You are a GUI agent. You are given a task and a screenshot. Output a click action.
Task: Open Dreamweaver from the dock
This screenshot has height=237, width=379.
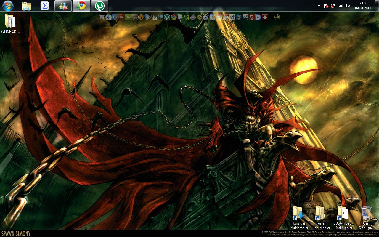tap(128, 17)
